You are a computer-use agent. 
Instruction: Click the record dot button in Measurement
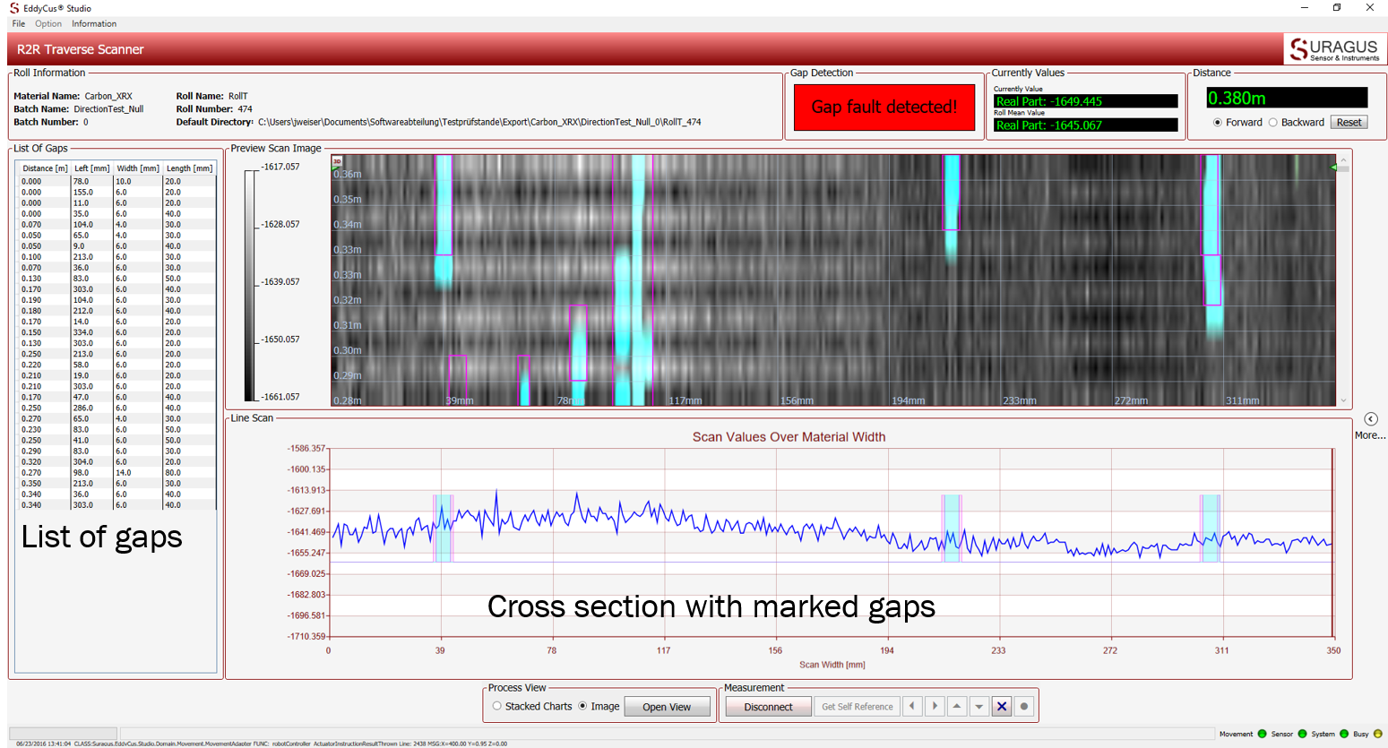(x=1024, y=707)
